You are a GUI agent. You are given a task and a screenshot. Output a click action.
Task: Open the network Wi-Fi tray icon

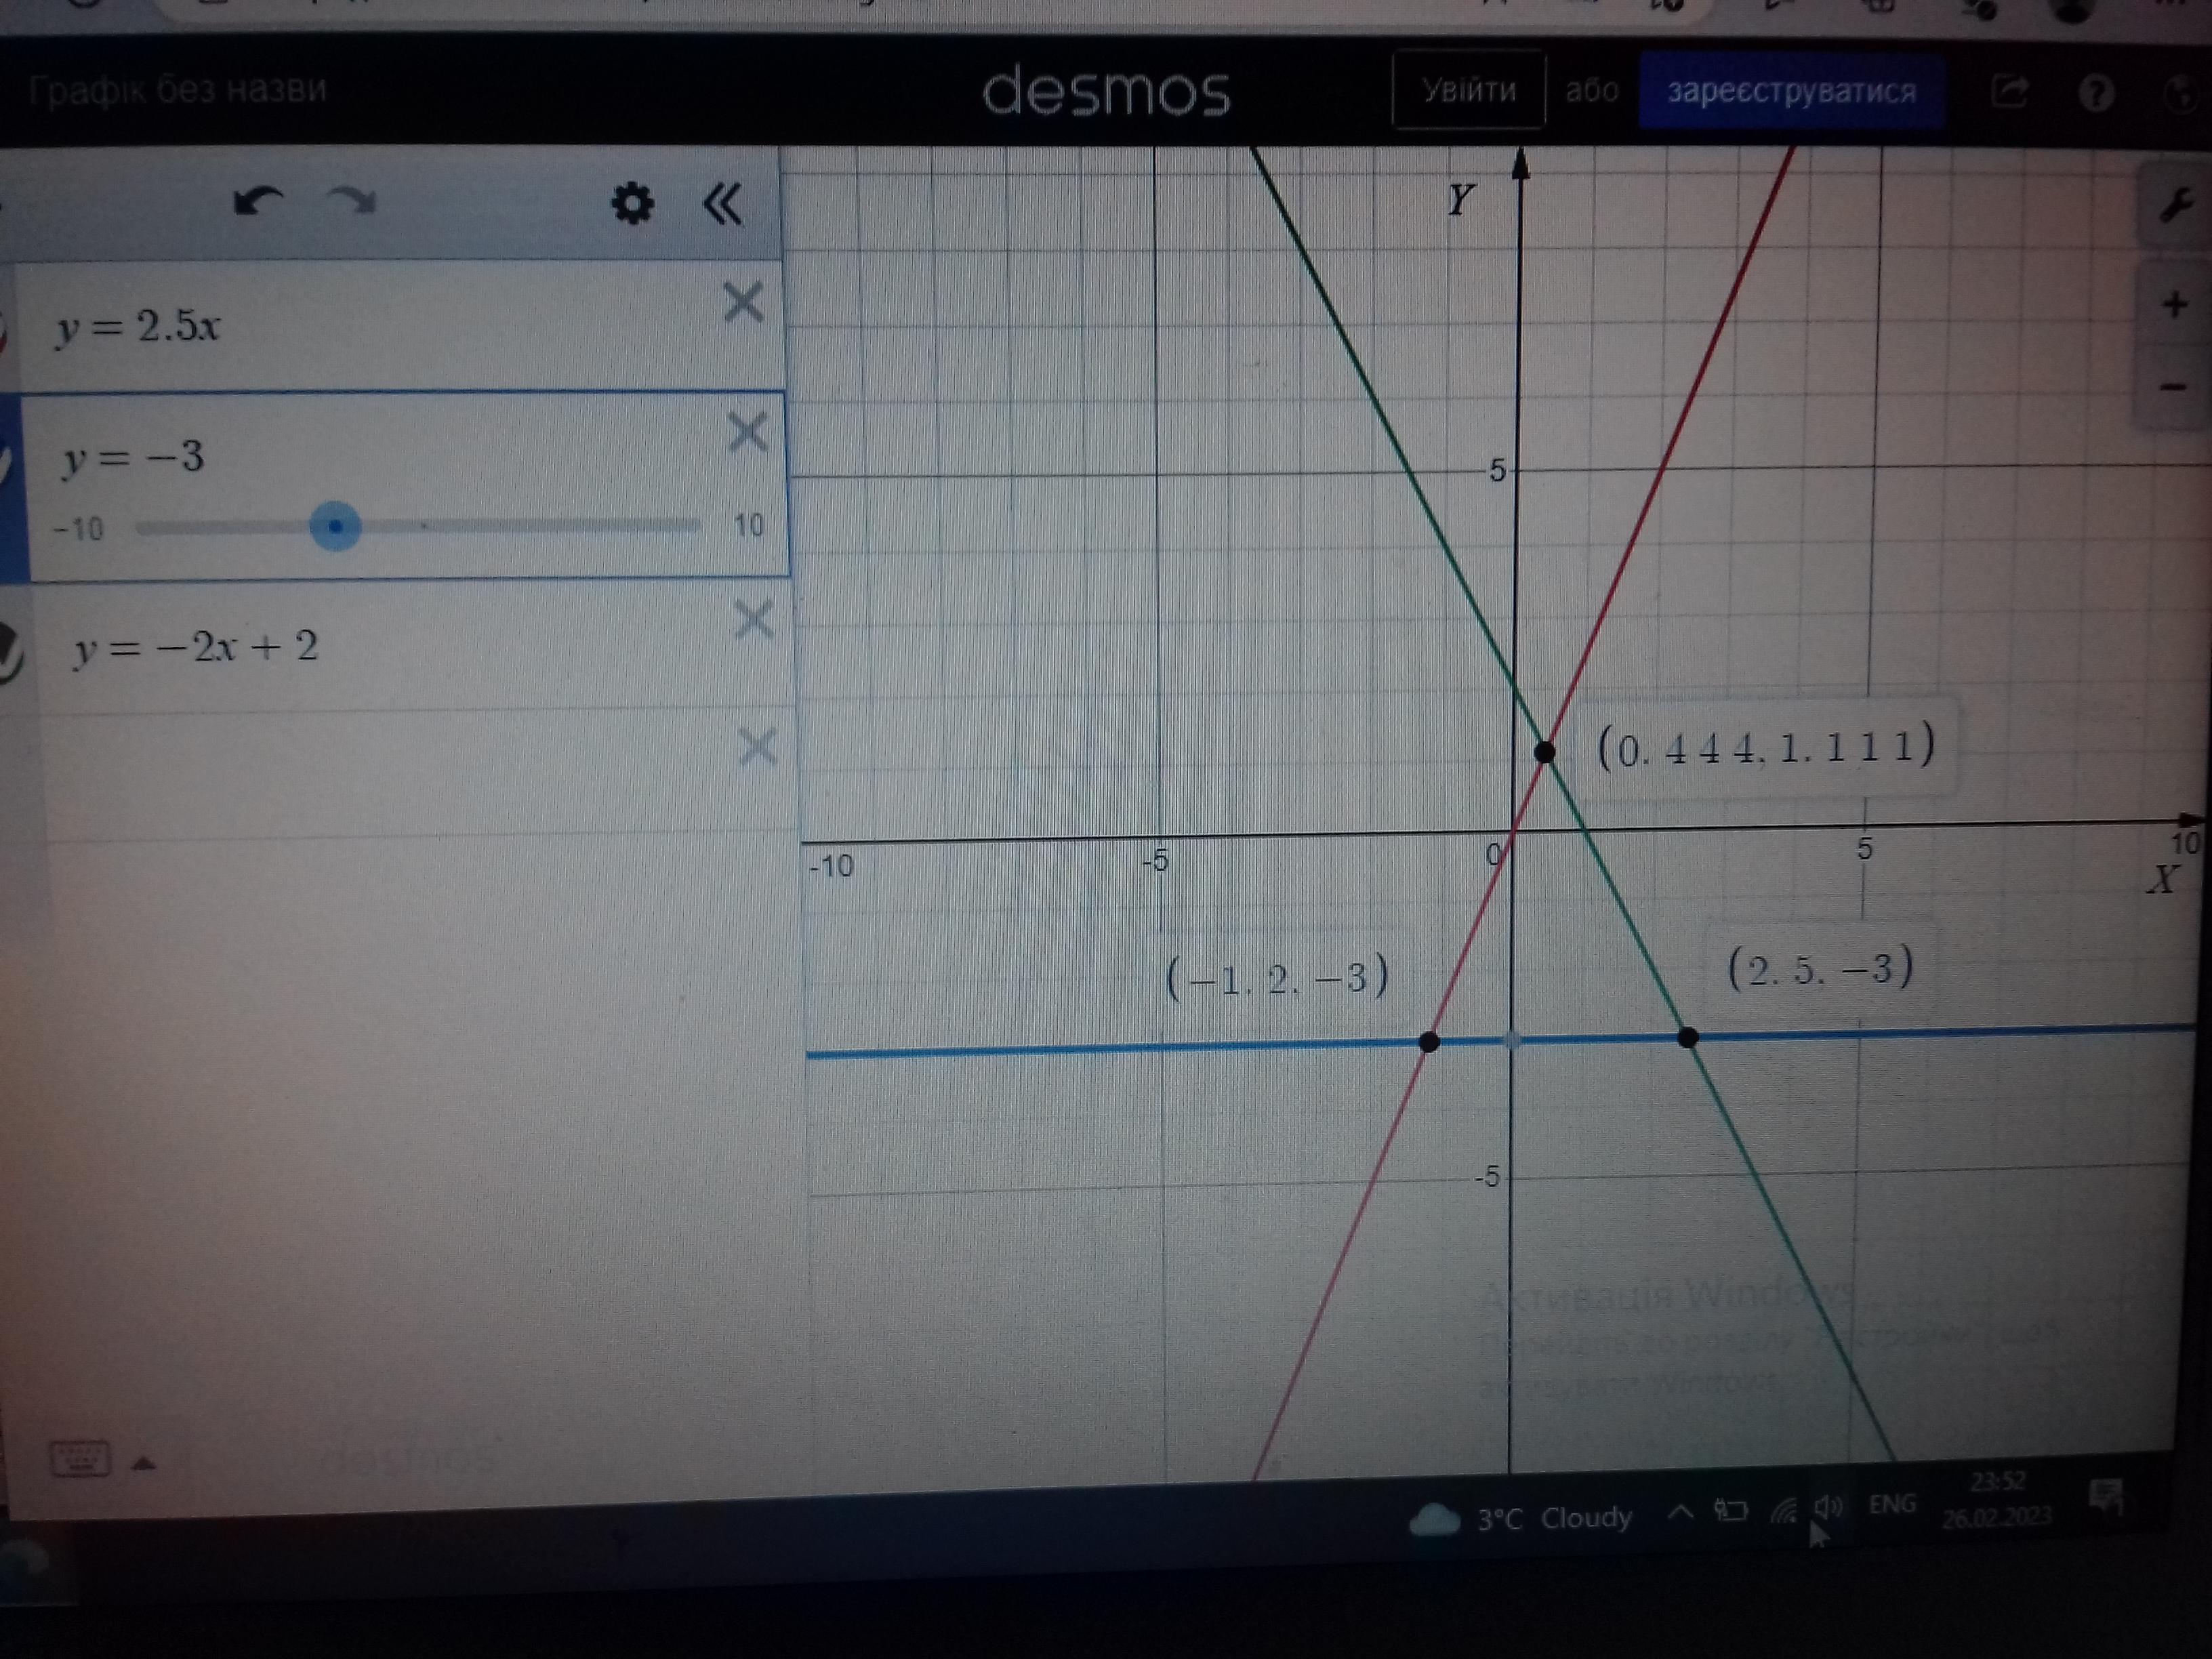point(1783,1510)
